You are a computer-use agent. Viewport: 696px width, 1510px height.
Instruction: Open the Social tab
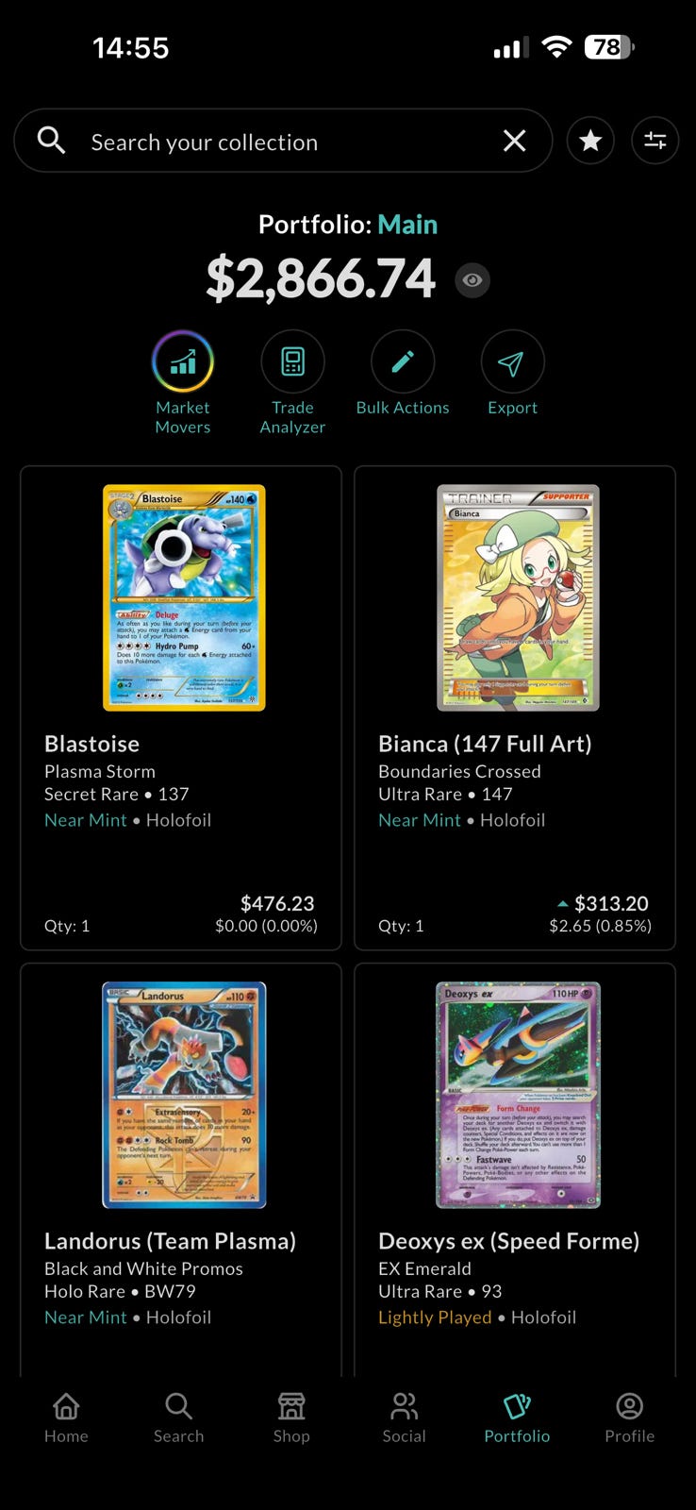pos(404,1418)
